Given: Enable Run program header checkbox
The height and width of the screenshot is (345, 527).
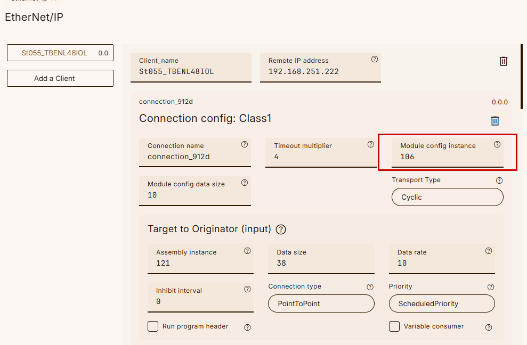Looking at the screenshot, I should coord(153,326).
